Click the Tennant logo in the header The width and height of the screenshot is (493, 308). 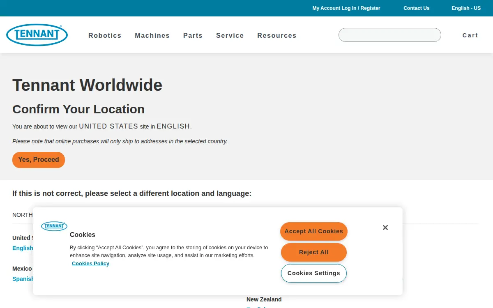pos(37,35)
